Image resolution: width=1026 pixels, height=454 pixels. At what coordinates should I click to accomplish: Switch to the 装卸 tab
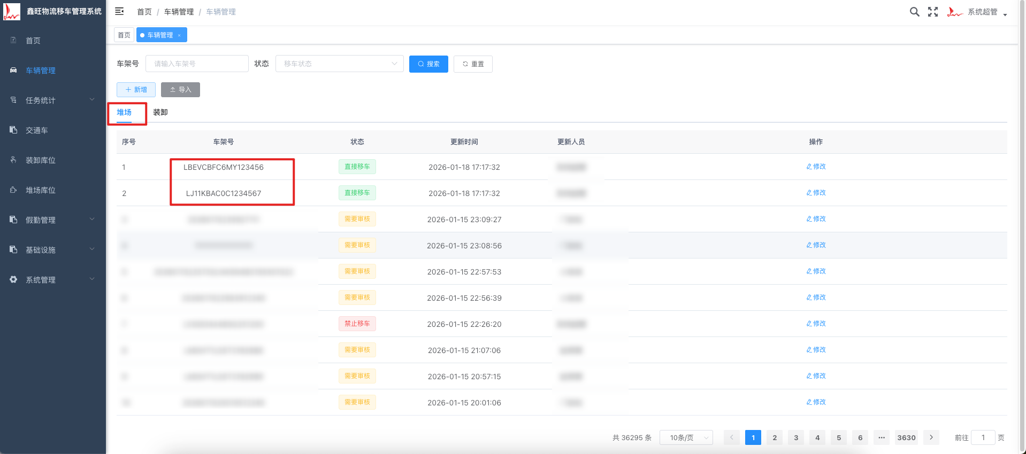pos(160,112)
